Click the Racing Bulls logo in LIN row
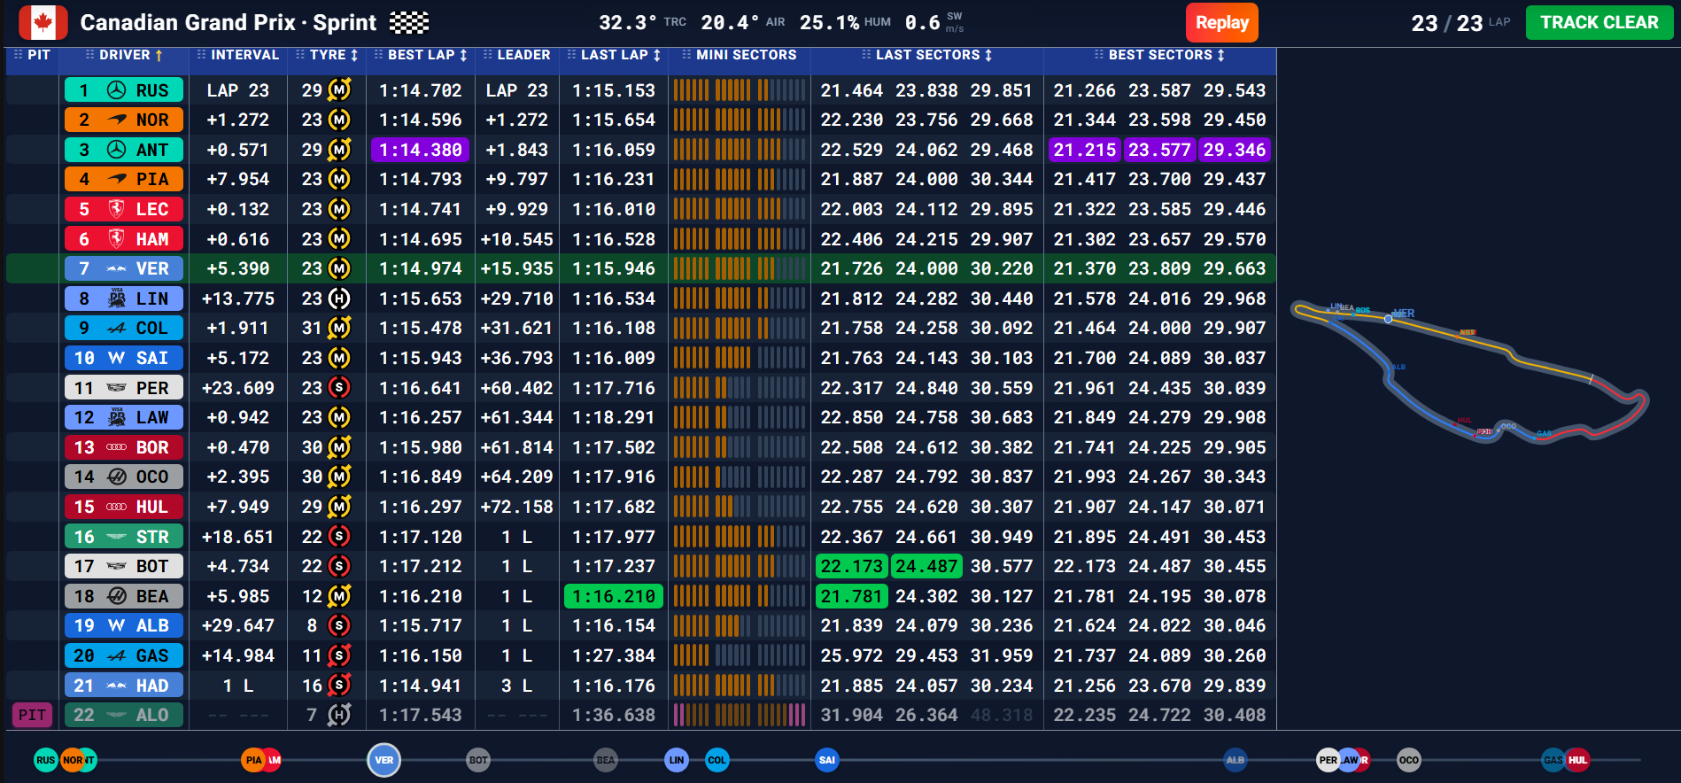Viewport: 1681px width, 783px height. (116, 298)
